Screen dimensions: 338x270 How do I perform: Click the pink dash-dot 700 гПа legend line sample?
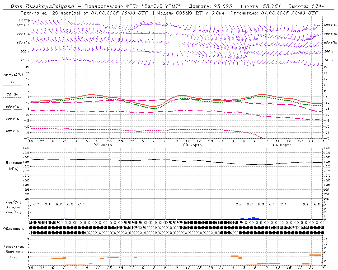tap(12, 122)
